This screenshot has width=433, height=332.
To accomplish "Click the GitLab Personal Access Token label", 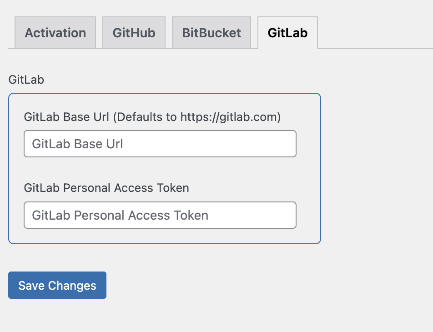I will coord(106,188).
